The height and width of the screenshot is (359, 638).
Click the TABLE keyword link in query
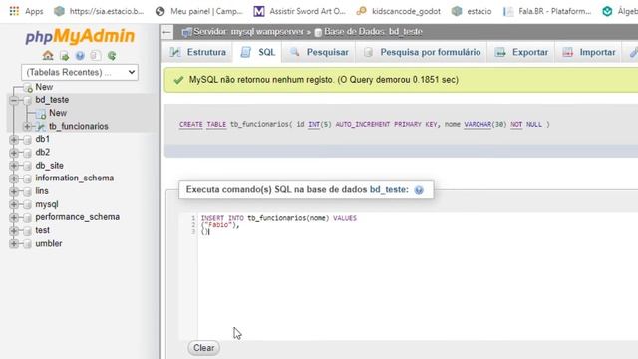point(216,124)
